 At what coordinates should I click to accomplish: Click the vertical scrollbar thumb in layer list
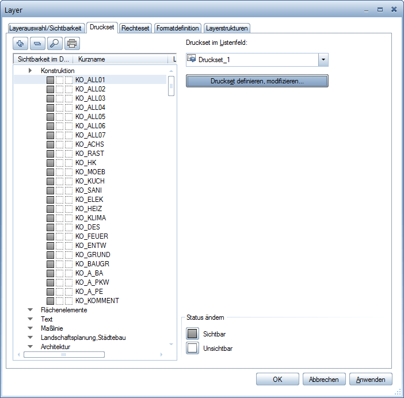point(171,86)
